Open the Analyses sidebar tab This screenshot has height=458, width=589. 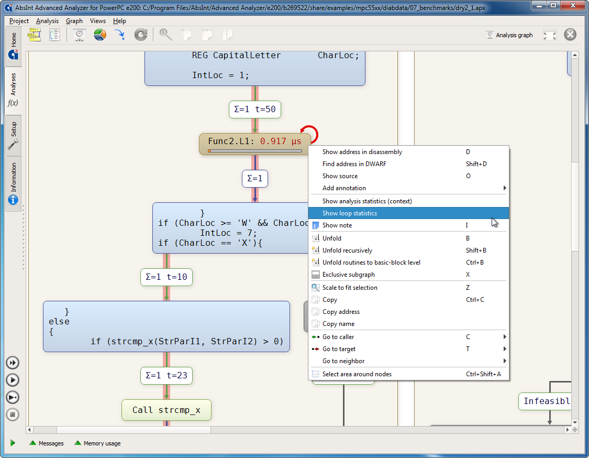(x=13, y=90)
